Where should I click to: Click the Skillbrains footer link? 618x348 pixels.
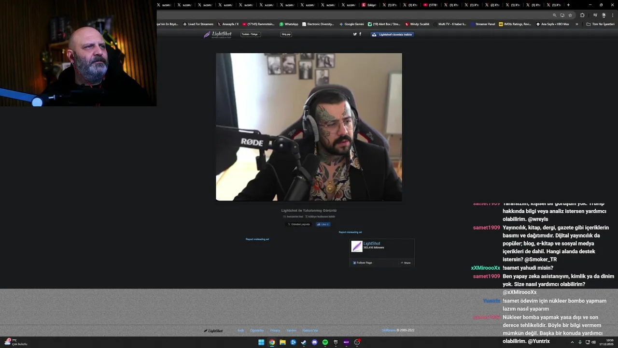[x=389, y=331]
